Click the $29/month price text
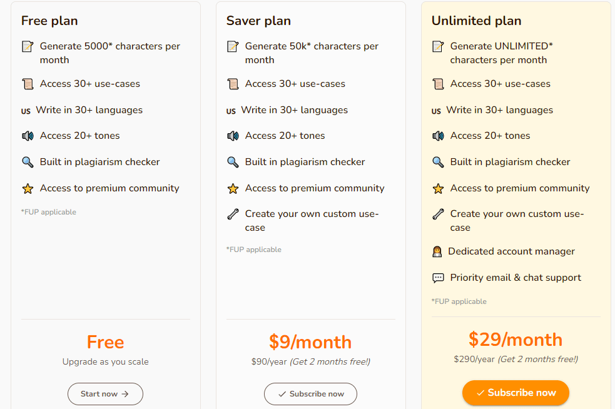Viewport: 615px width, 409px height. 516,339
